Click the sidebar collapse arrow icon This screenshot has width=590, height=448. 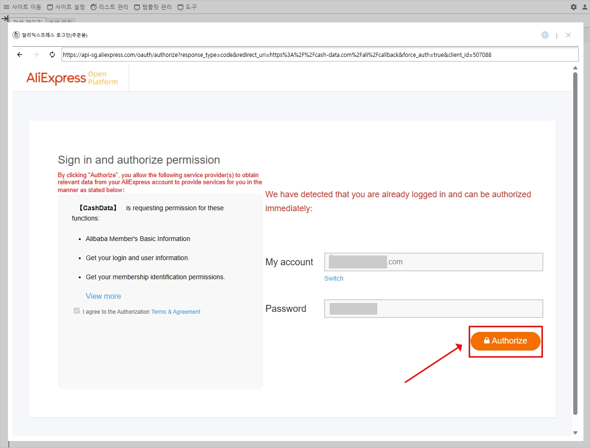[x=5, y=19]
